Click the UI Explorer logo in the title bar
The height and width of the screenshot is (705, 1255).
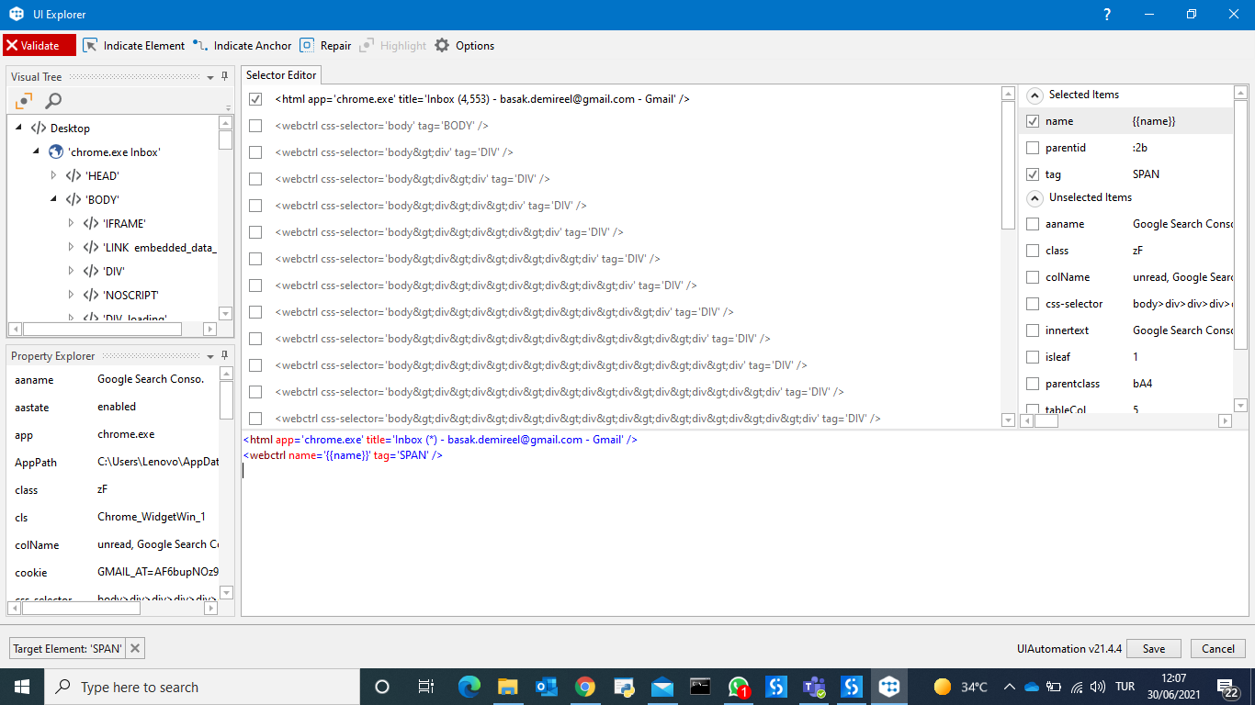tap(17, 14)
